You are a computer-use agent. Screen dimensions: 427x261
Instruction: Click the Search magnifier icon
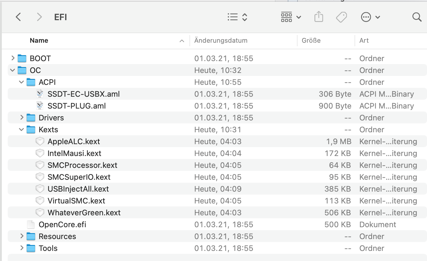click(x=417, y=17)
